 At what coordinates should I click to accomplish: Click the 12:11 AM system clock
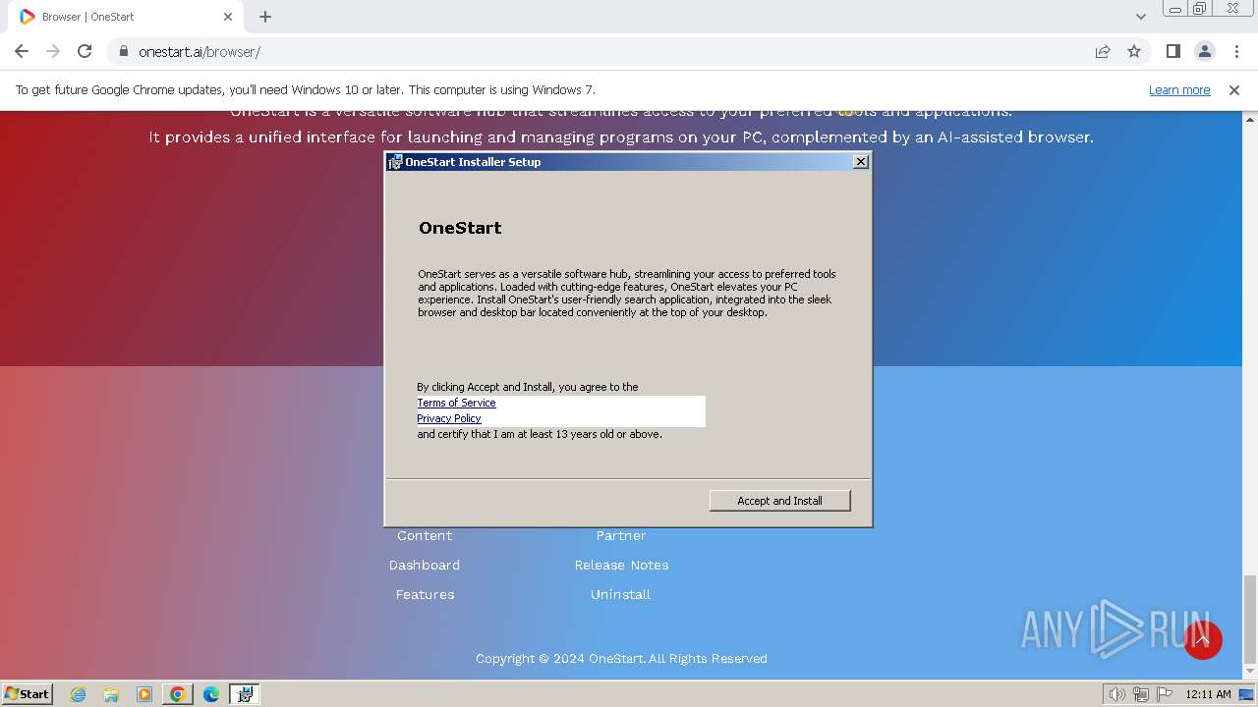[x=1208, y=694]
